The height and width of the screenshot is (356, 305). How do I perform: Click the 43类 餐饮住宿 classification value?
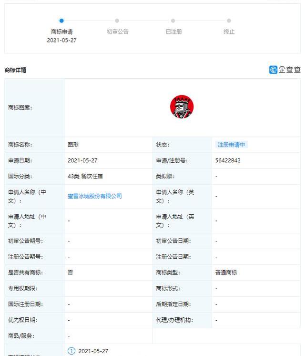[85, 176]
